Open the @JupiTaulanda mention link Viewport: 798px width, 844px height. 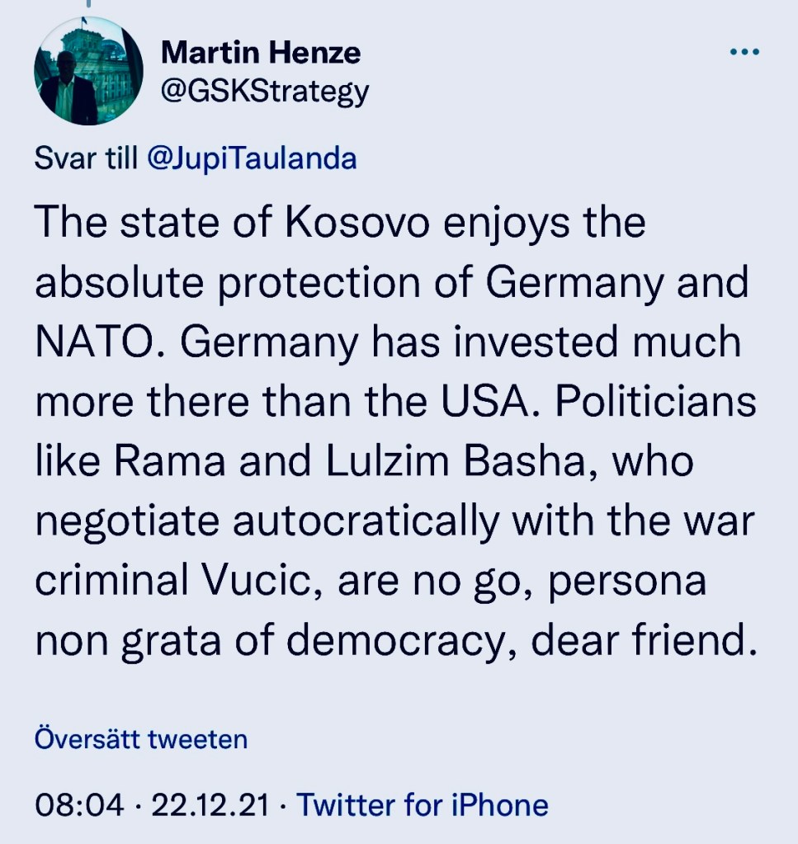tap(251, 158)
